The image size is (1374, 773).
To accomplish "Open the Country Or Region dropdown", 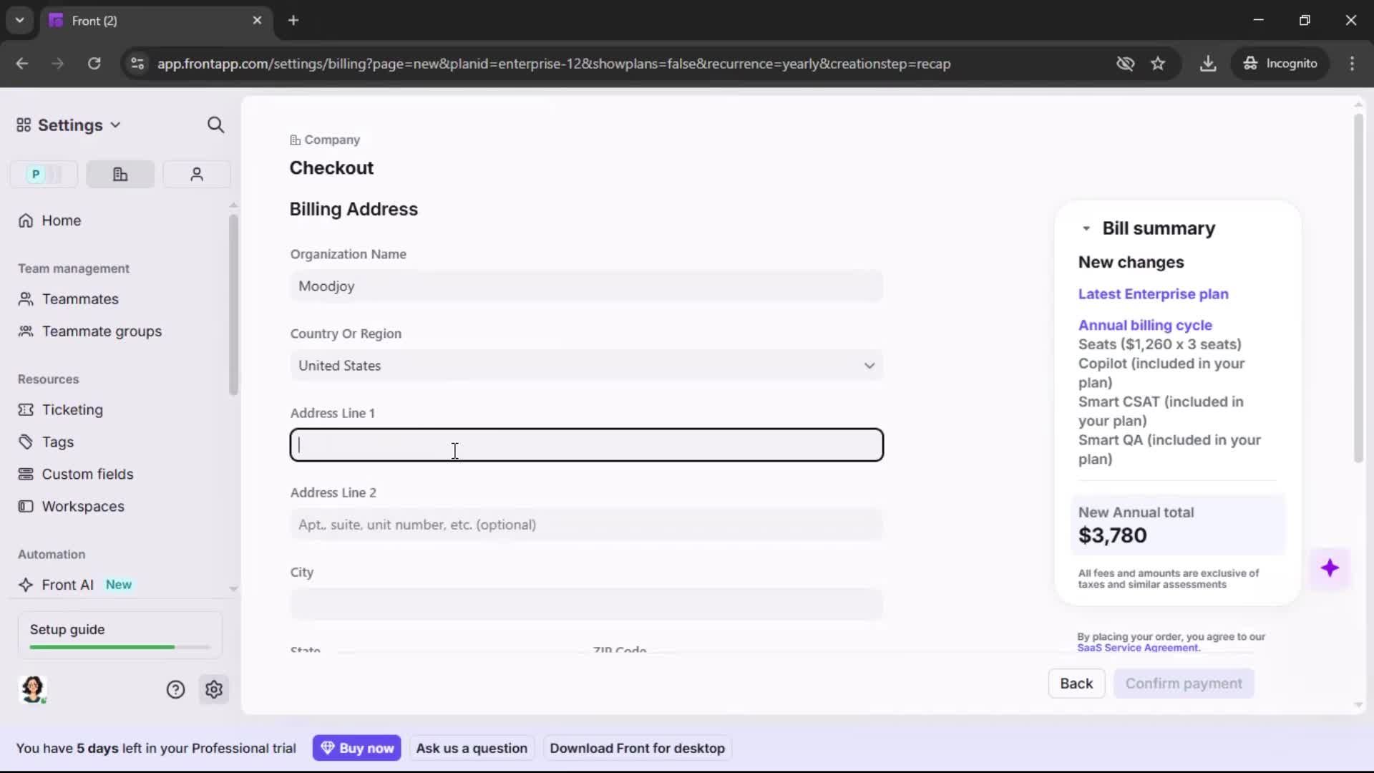I will pyautogui.click(x=869, y=365).
